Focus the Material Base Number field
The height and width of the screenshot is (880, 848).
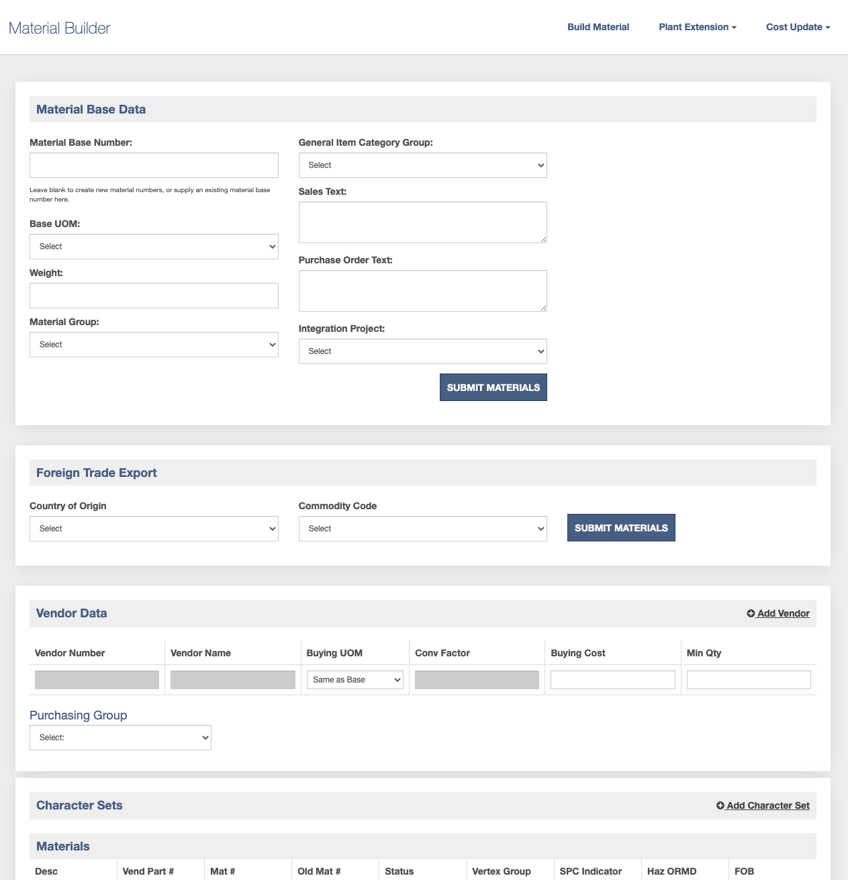pyautogui.click(x=154, y=165)
